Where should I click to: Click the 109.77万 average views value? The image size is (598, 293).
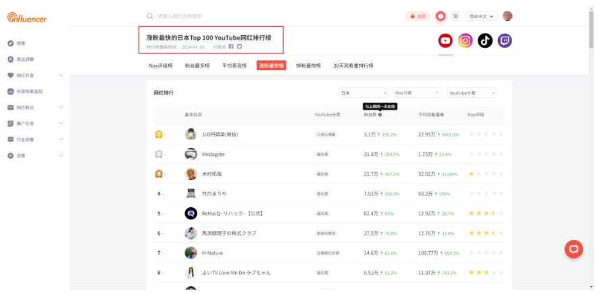pyautogui.click(x=428, y=253)
